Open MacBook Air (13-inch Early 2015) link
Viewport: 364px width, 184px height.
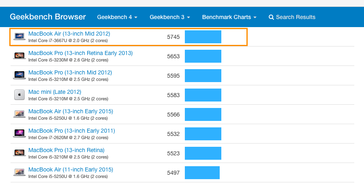(71, 112)
